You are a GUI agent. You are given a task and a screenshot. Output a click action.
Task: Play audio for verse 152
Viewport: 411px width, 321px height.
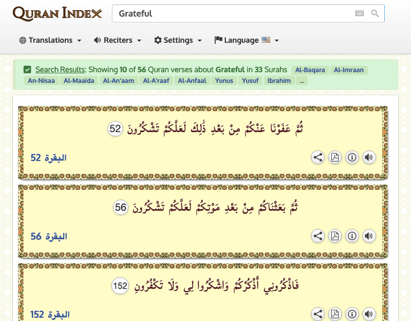coord(369,314)
